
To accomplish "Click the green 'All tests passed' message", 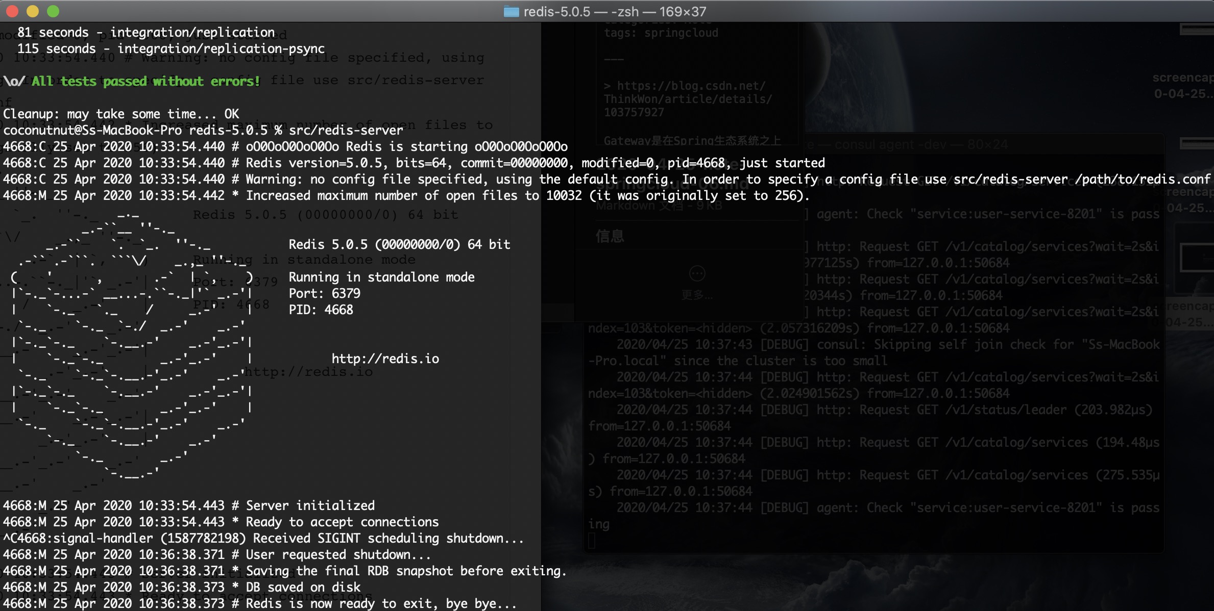I will tap(145, 81).
